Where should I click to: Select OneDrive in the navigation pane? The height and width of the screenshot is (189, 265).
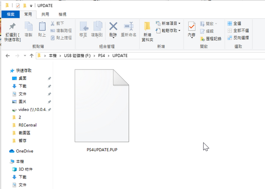point(25,151)
